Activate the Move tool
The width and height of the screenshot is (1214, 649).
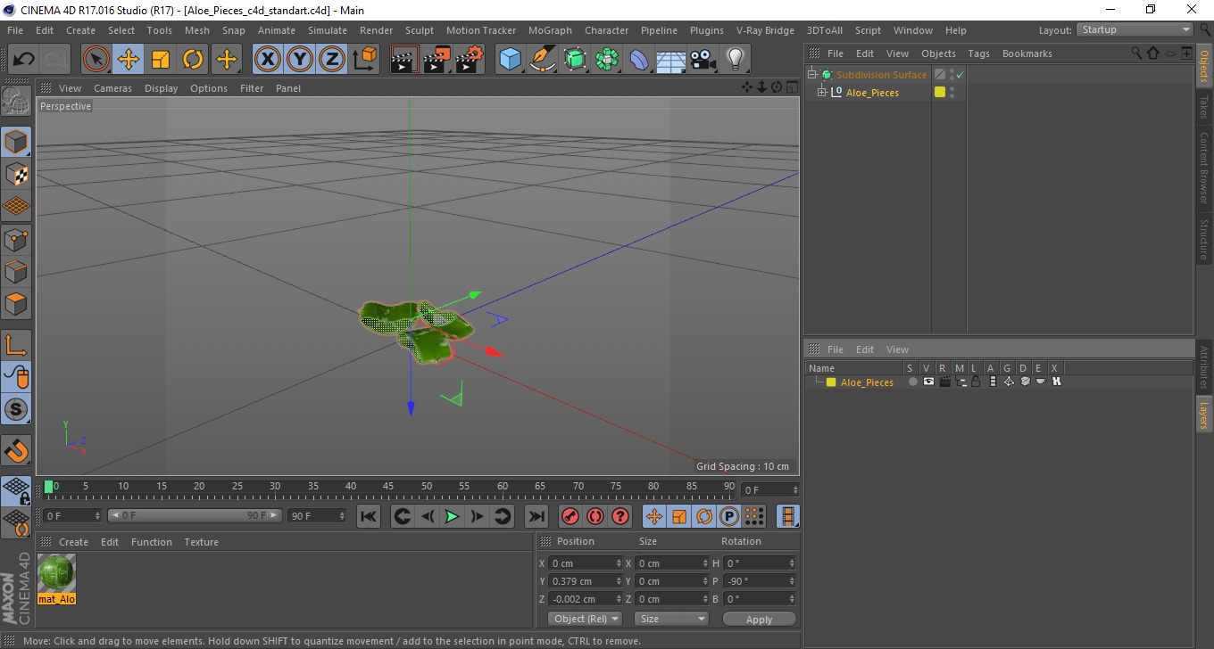click(x=129, y=60)
